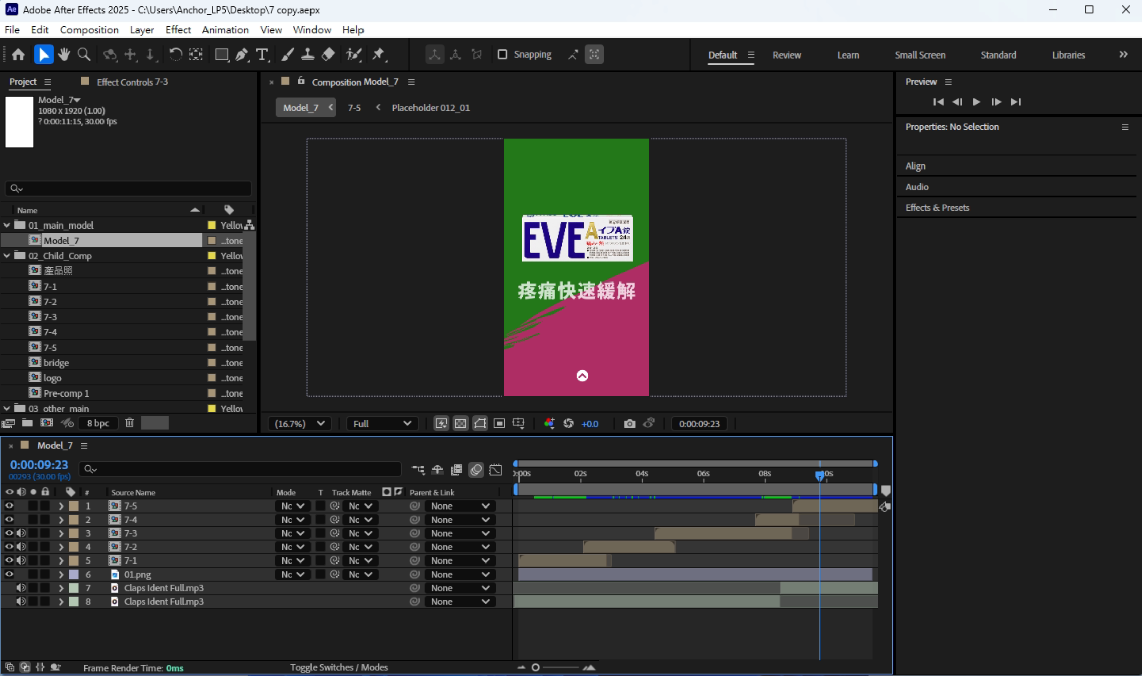
Task: Enable the Snapping checkbox
Action: click(x=502, y=54)
